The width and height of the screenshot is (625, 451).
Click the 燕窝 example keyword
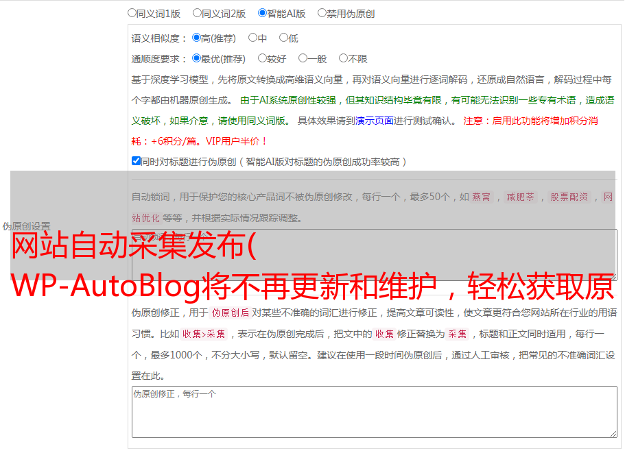(x=482, y=197)
